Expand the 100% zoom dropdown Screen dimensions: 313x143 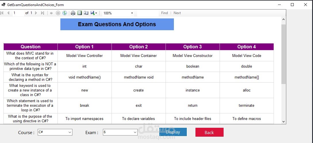tap(132, 13)
